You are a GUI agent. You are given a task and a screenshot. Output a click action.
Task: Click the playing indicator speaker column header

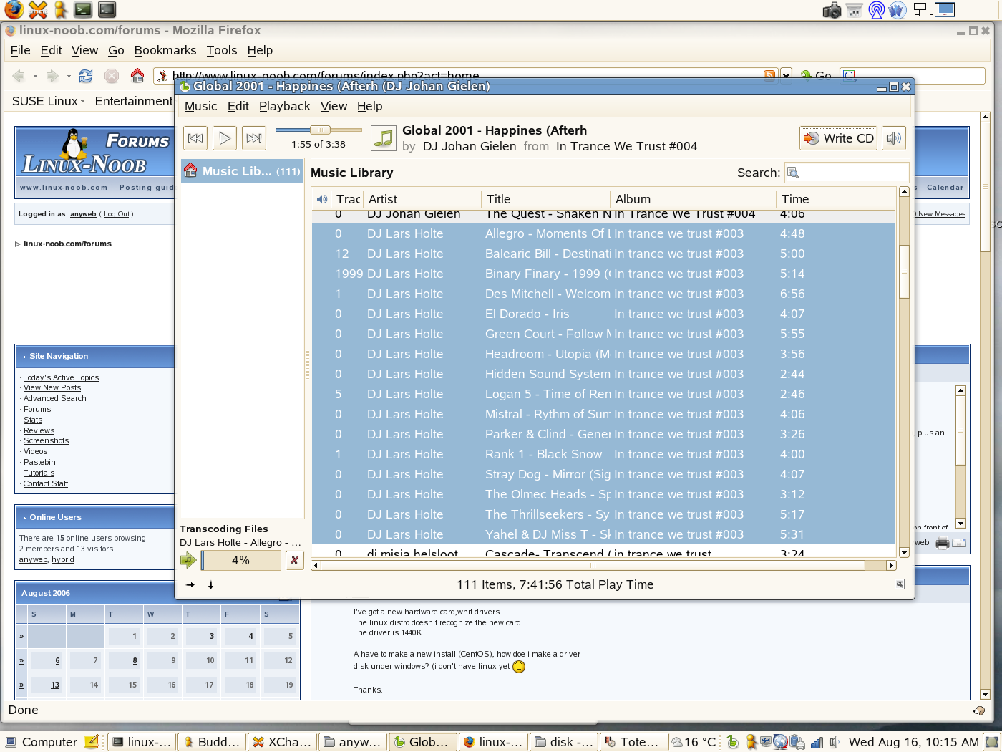click(x=322, y=199)
